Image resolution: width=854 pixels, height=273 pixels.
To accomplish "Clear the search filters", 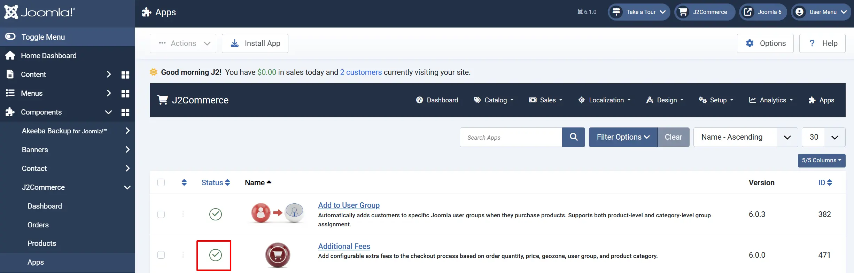I will [674, 137].
